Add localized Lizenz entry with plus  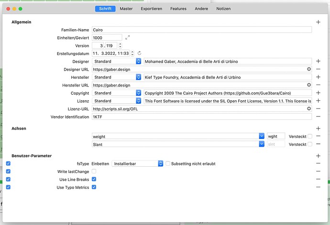[318, 101]
